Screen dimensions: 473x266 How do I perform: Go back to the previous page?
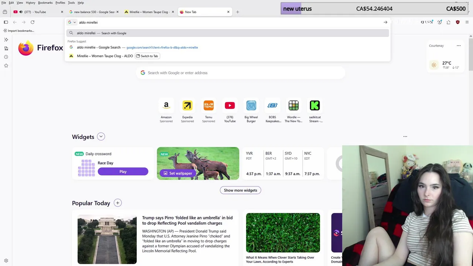point(15,22)
